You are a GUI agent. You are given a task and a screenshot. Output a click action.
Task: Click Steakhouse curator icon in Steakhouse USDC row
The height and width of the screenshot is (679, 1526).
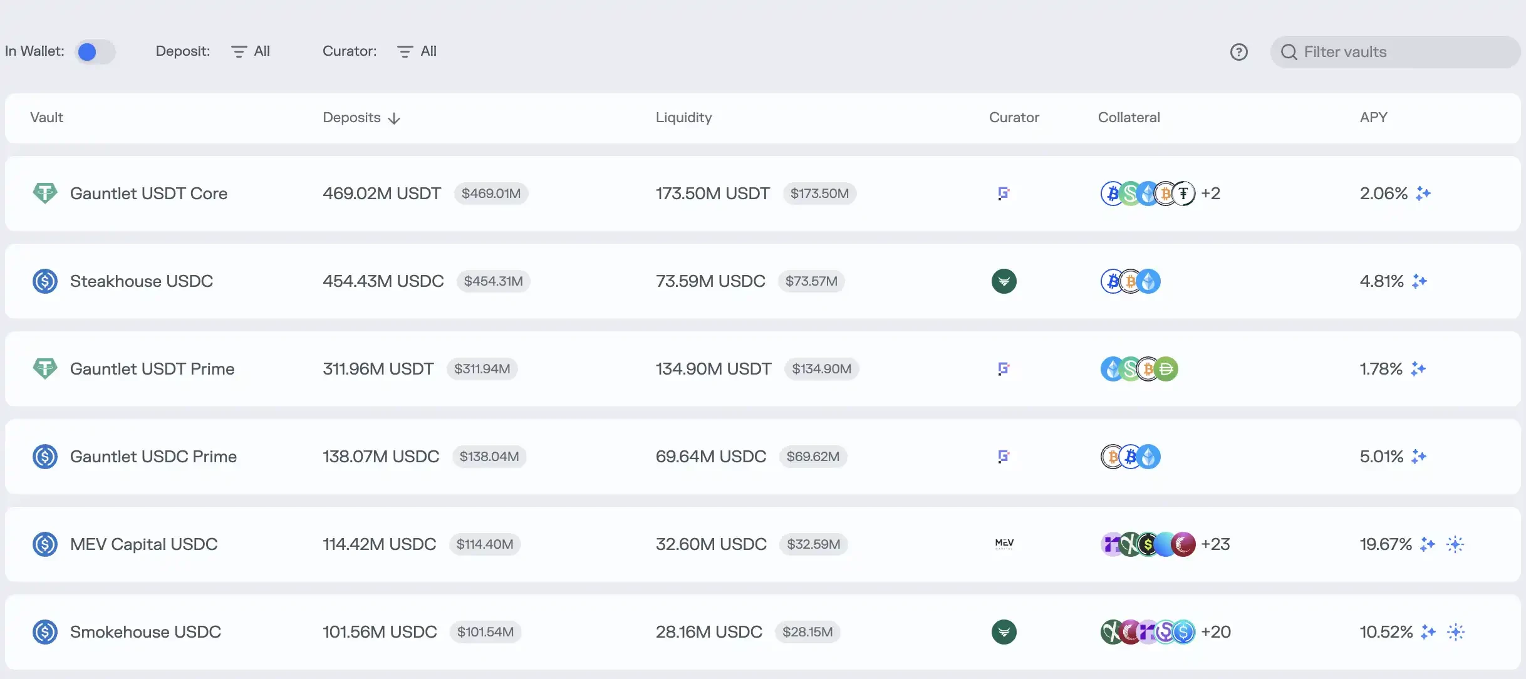(1004, 281)
